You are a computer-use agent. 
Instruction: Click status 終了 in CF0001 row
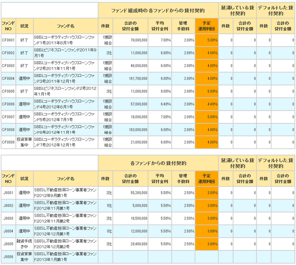pyautogui.click(x=24, y=40)
